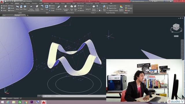Select the Revolve tool
The image size is (185, 104).
pos(11,10)
